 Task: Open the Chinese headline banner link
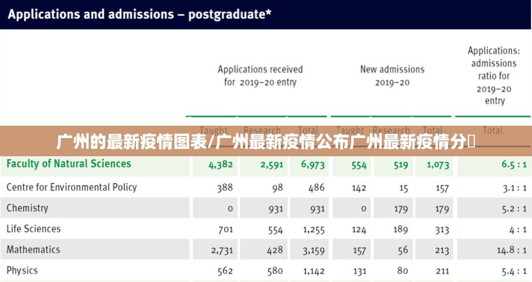266,142
